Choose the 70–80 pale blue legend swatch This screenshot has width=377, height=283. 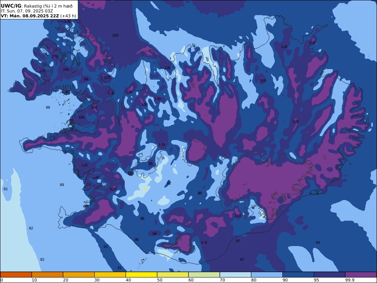(235, 275)
